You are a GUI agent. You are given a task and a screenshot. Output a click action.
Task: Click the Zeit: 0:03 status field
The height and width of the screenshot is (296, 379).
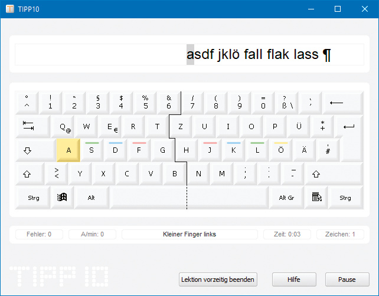pyautogui.click(x=287, y=234)
